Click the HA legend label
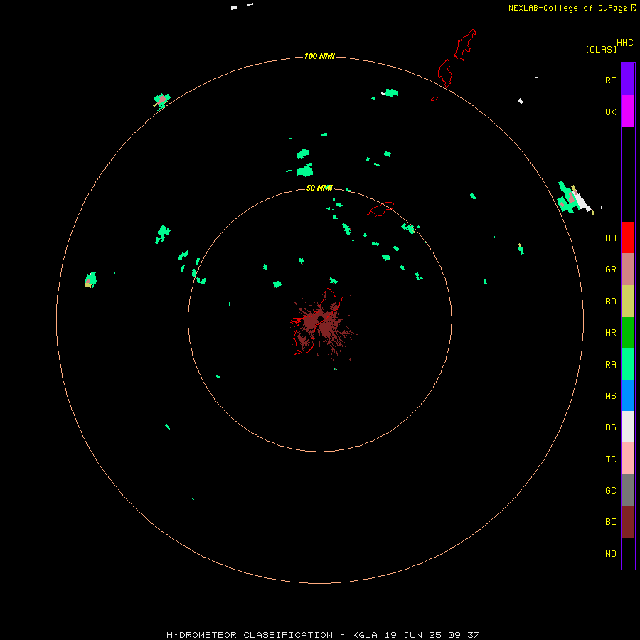640x640 pixels. 610,238
